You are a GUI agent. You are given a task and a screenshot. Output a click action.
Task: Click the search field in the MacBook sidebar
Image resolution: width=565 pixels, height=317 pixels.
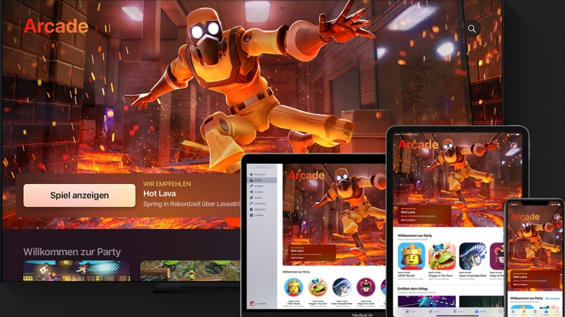point(262,167)
